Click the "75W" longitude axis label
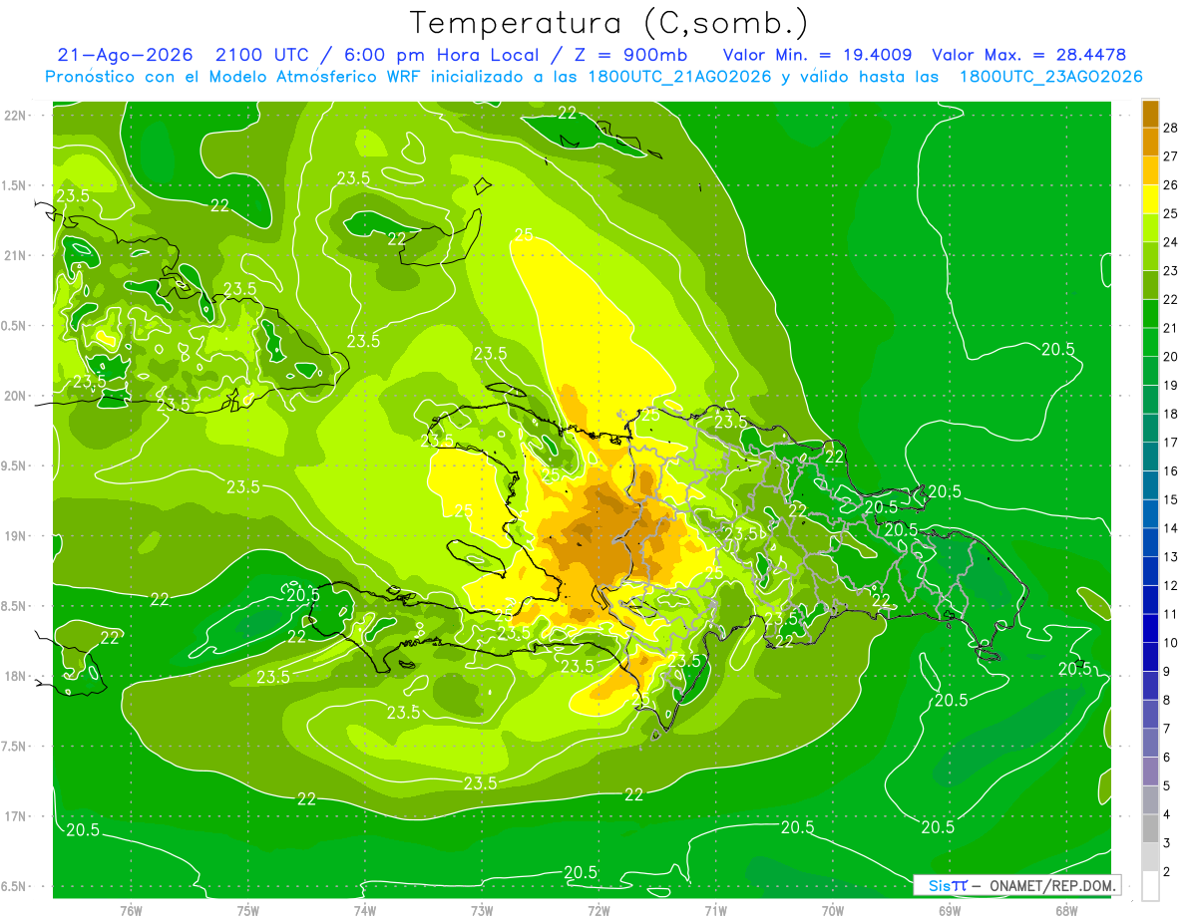 coord(247,910)
